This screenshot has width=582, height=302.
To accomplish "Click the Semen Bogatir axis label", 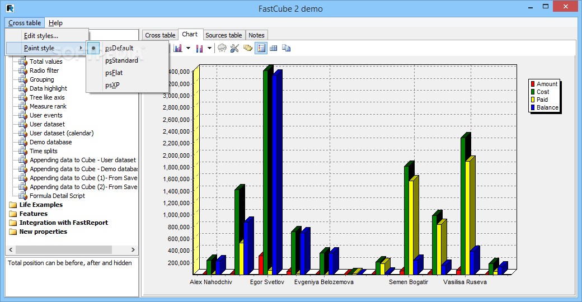I will (x=409, y=282).
